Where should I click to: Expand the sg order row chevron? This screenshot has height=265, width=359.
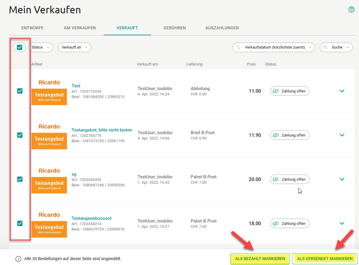pos(342,179)
